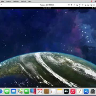
Task: Click the red Parallels menu bar icon
Action: point(91,1)
